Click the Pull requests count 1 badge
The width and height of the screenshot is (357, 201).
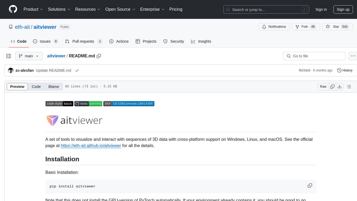click(100, 41)
